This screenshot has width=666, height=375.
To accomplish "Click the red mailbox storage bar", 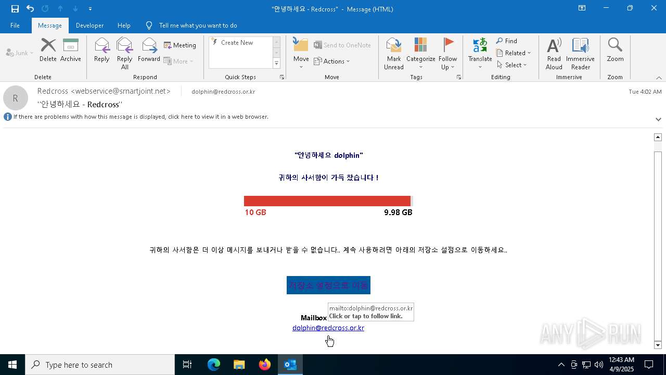I will tap(327, 201).
